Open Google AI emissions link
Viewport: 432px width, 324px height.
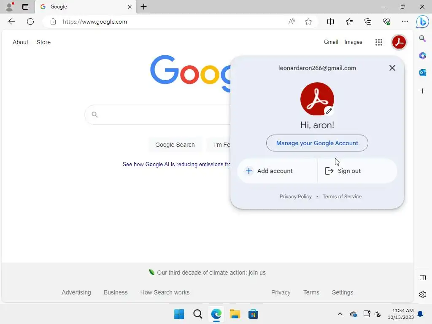pyautogui.click(x=176, y=165)
